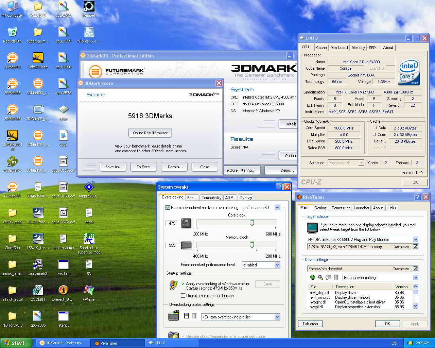Launch the COOLBIT desktop icon
This screenshot has width=435, height=348.
38,293
